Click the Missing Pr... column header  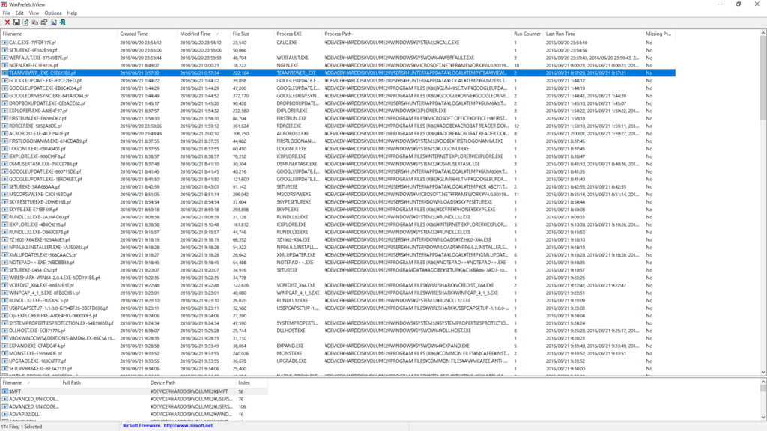pos(659,34)
